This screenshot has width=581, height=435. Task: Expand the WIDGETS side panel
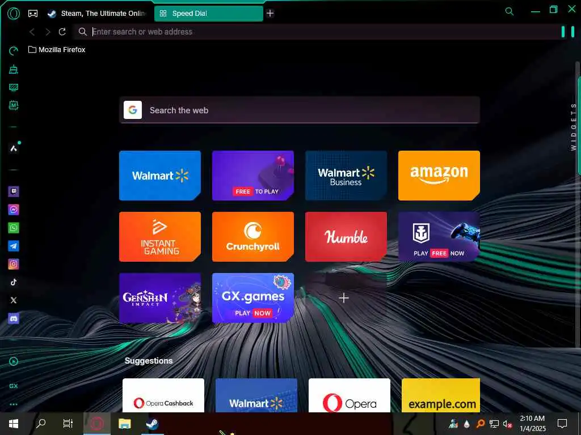574,127
